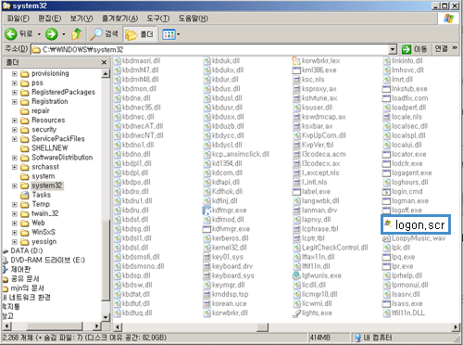
Task: Click file list horizontal scrollbar thumb
Action: [x=263, y=327]
